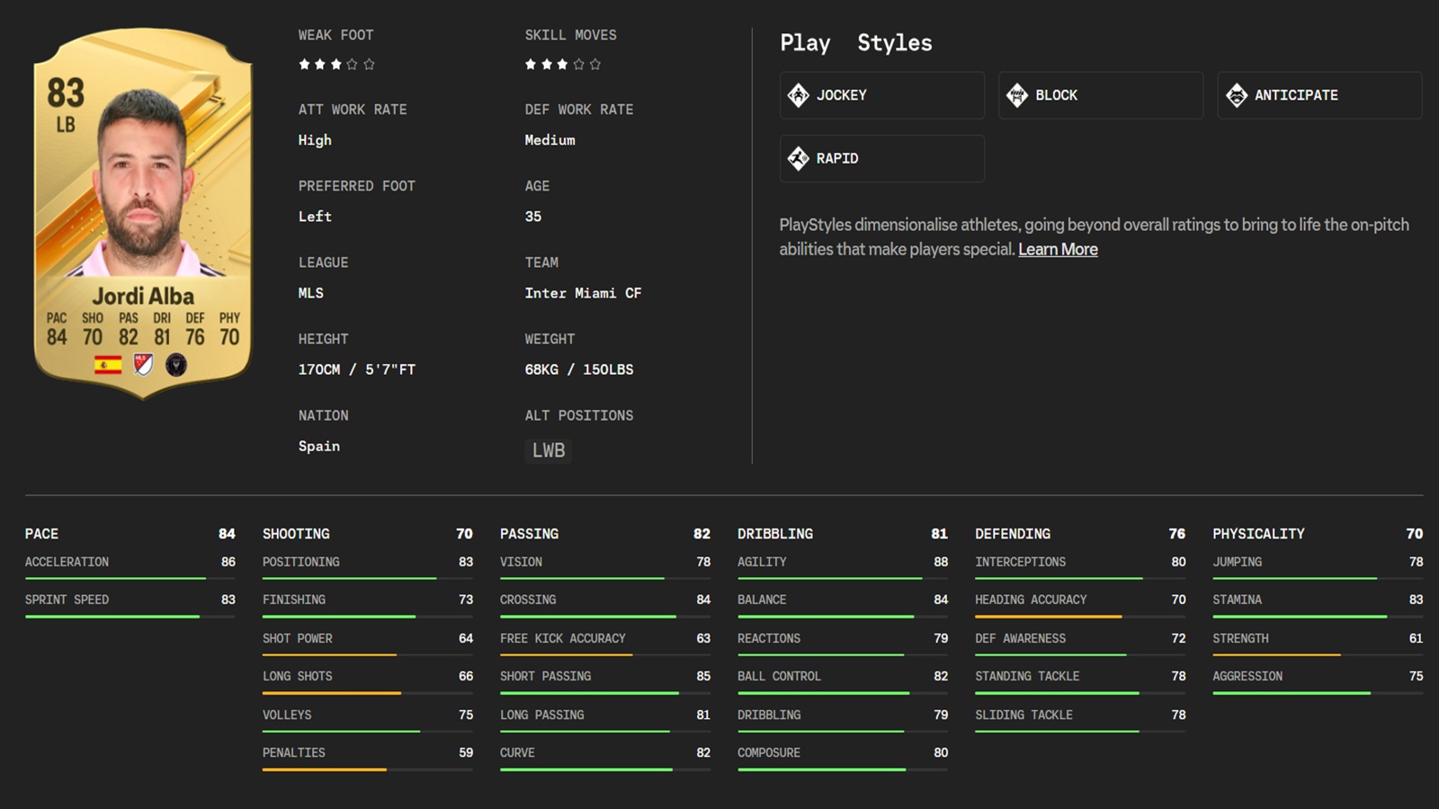This screenshot has height=809, width=1439.
Task: Select the ANTICIPATE PlayStyle icon
Action: coord(1238,94)
